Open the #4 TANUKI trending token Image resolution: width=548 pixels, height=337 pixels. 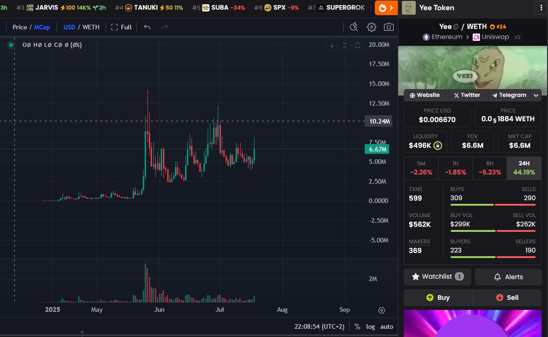tap(149, 8)
